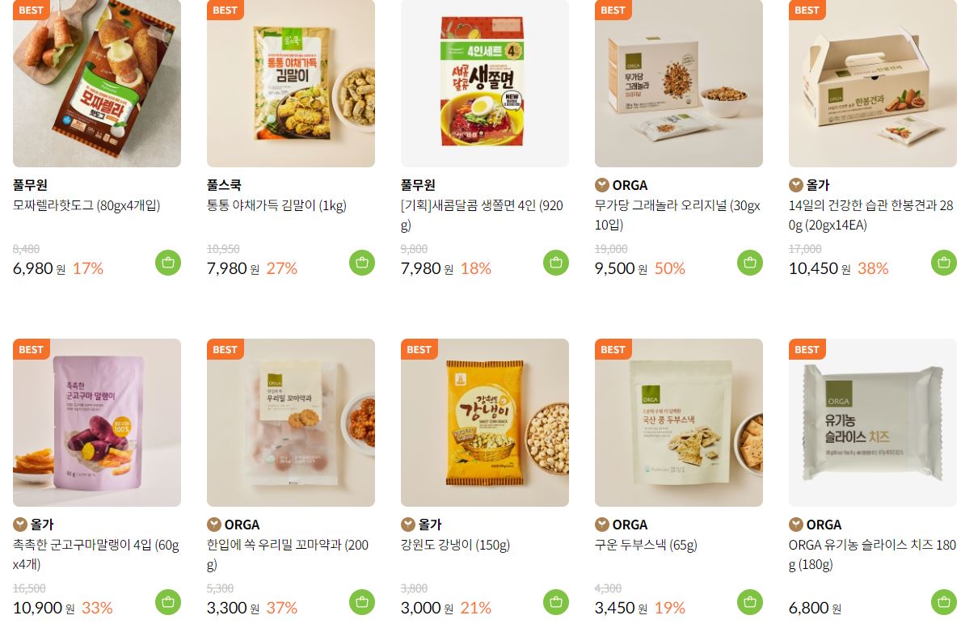Open 무가당 그래놀라 오리지널 product link
The image size is (961, 628).
(x=677, y=215)
